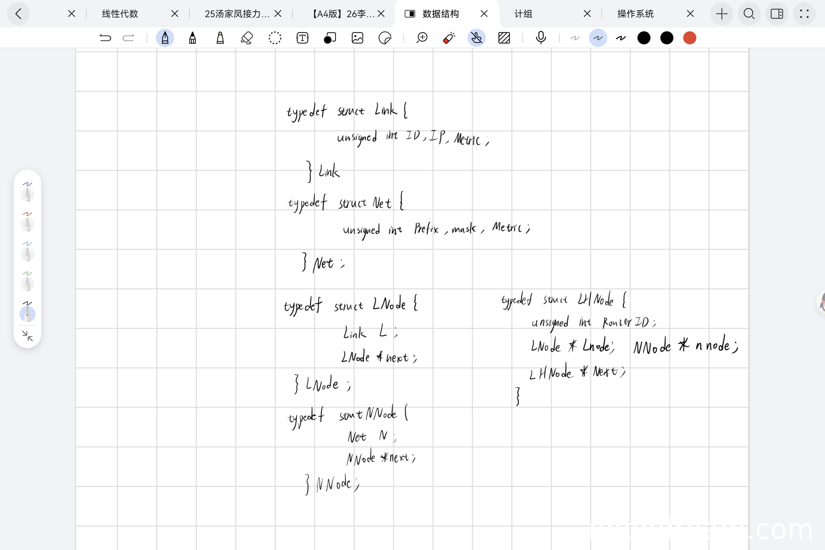Open split view panel
The width and height of the screenshot is (825, 550).
[777, 14]
